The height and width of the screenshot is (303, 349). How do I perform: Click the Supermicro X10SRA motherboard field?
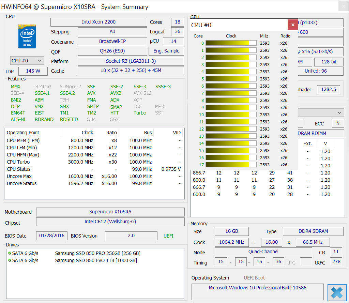(110, 212)
